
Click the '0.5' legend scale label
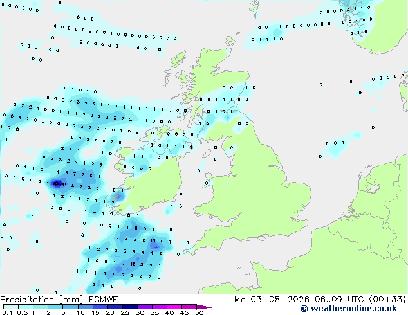point(23,312)
